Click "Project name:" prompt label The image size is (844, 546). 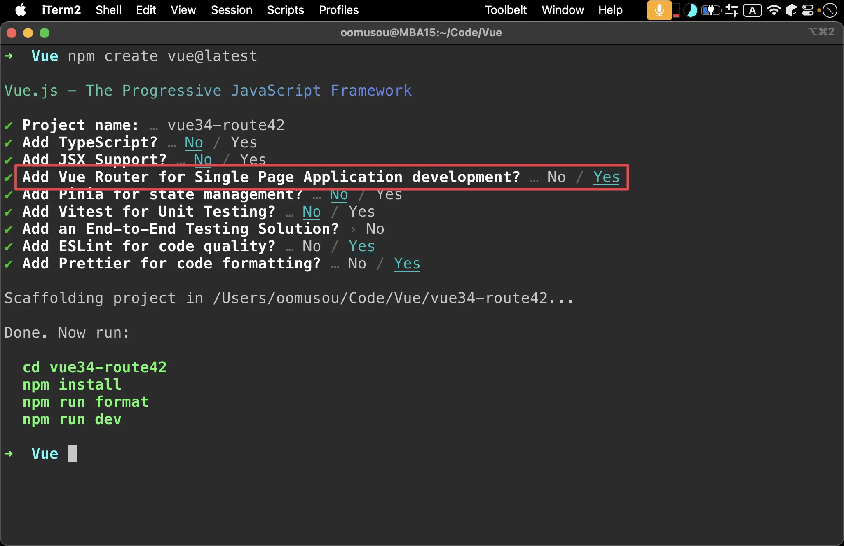tap(81, 125)
